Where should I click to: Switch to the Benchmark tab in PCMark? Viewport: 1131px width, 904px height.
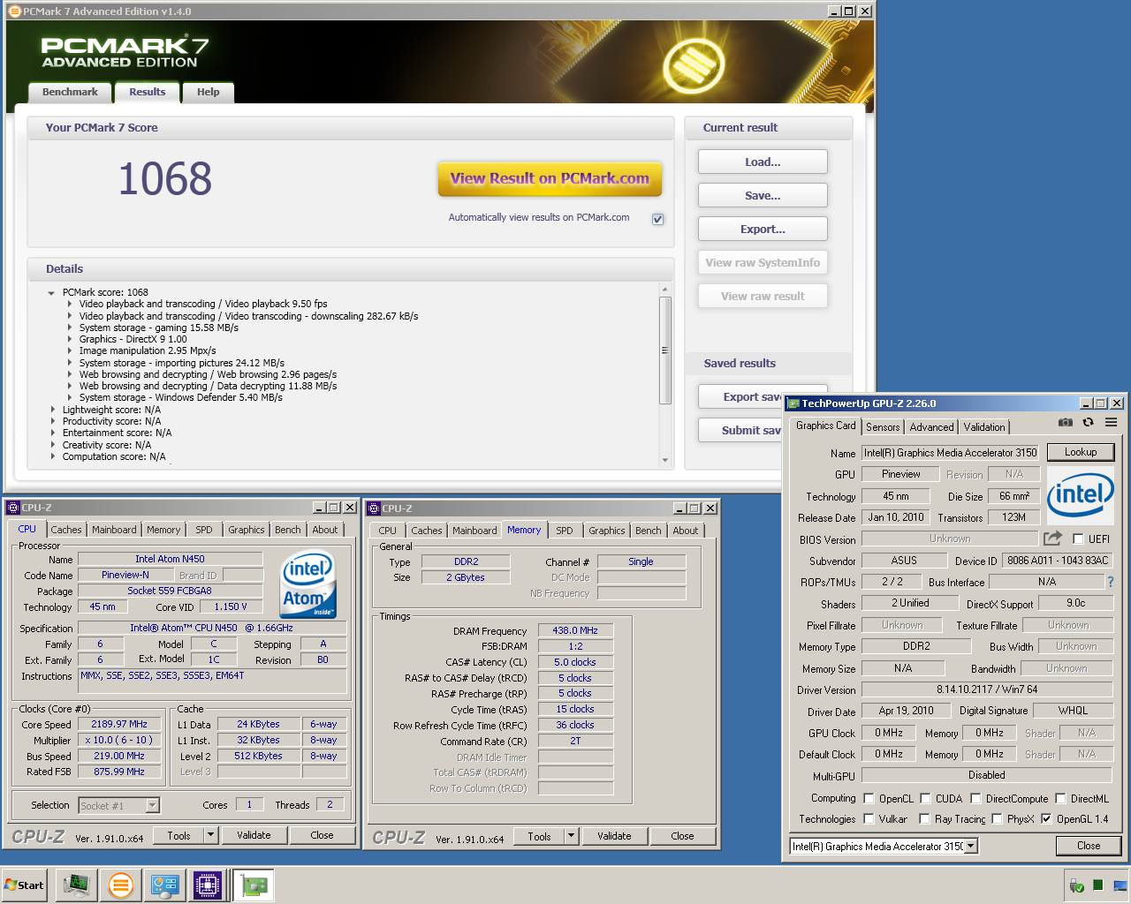point(70,92)
